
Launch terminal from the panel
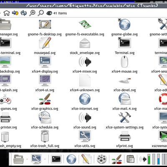(56, 159)
